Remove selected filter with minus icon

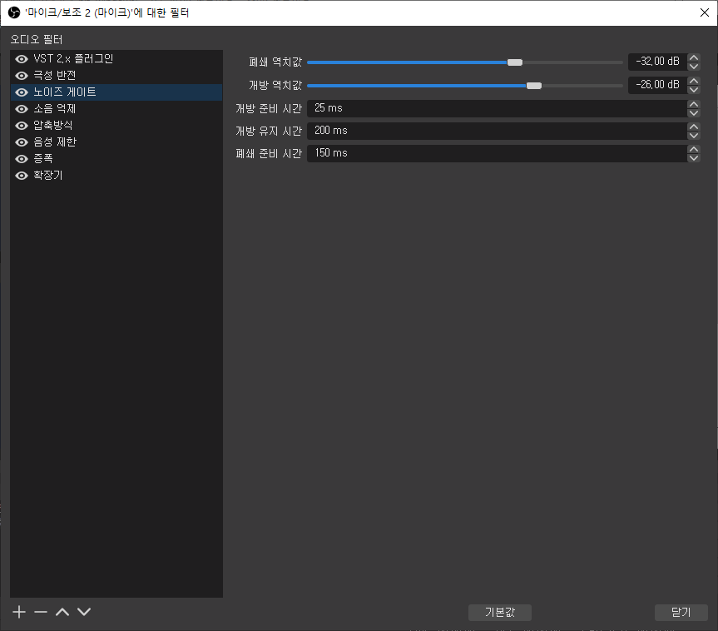pos(41,612)
